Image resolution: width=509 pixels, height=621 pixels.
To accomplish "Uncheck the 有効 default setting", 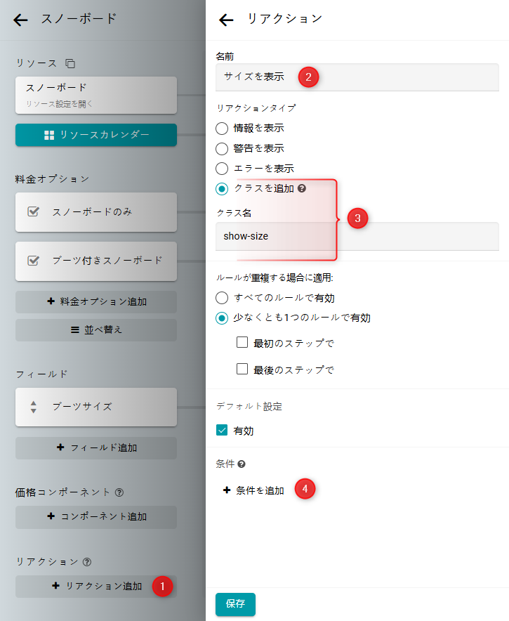I will 222,431.
